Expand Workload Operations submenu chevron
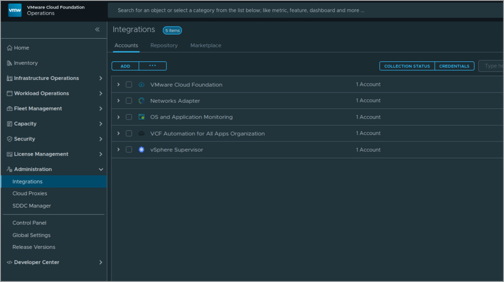The height and width of the screenshot is (282, 504). tap(101, 93)
